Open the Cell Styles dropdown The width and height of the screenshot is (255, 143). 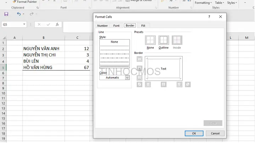(232, 3)
